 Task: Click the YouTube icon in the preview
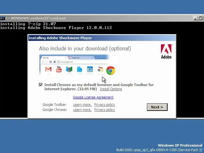coord(59,69)
